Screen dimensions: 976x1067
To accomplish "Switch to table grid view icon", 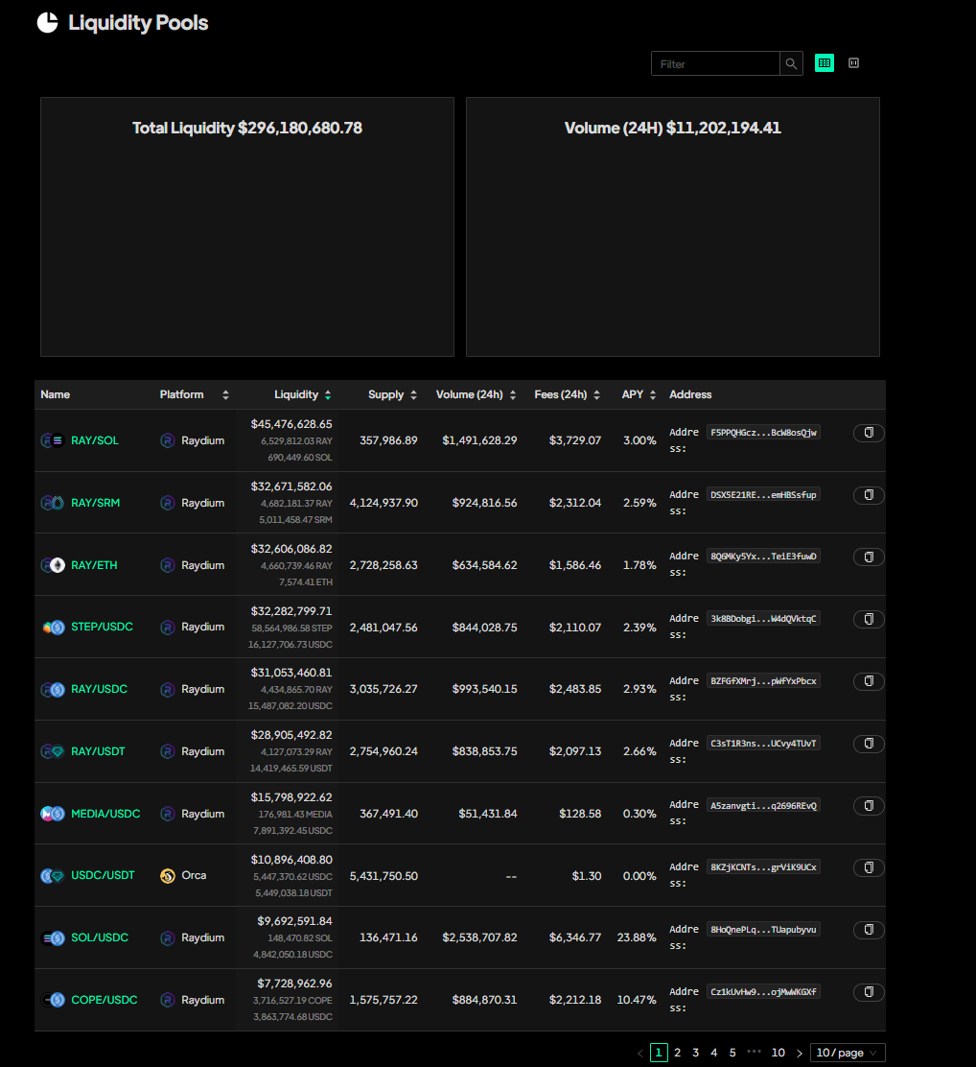I will 825,63.
